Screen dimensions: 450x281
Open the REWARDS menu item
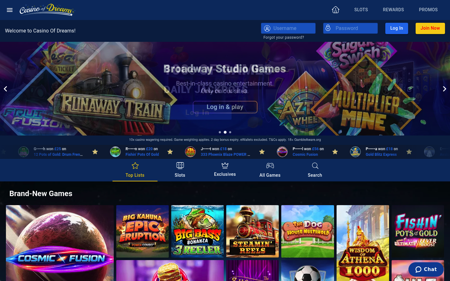point(393,10)
